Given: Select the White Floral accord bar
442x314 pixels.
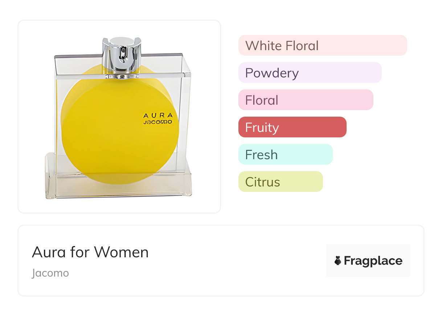Looking at the screenshot, I should click(x=322, y=45).
